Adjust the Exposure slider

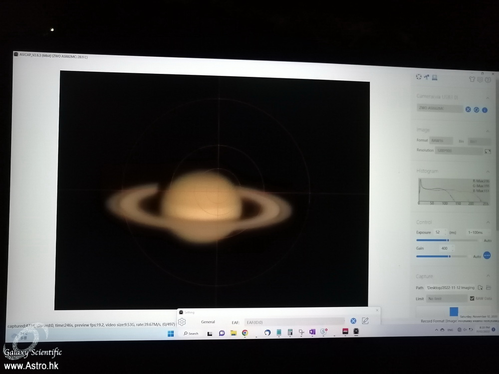click(448, 240)
